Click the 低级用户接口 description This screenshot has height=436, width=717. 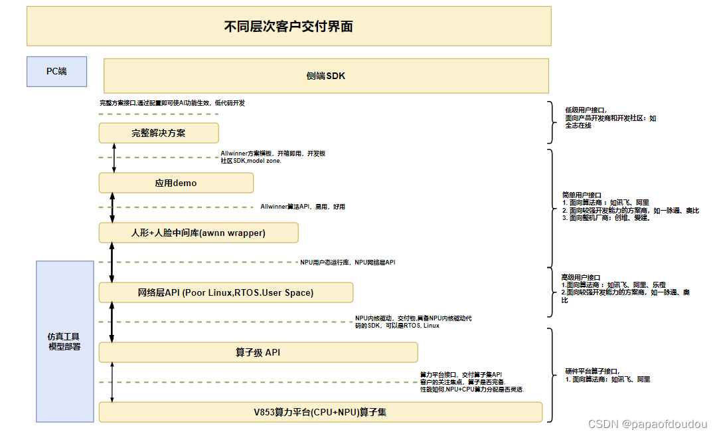611,118
